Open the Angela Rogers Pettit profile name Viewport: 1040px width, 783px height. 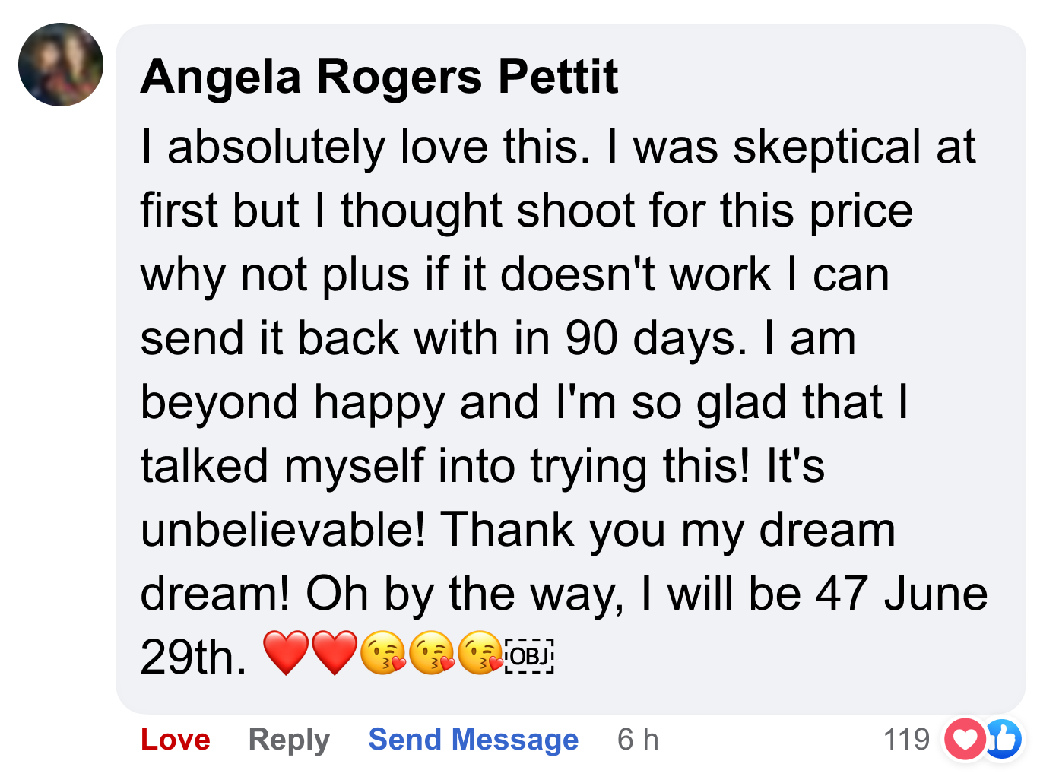379,77
